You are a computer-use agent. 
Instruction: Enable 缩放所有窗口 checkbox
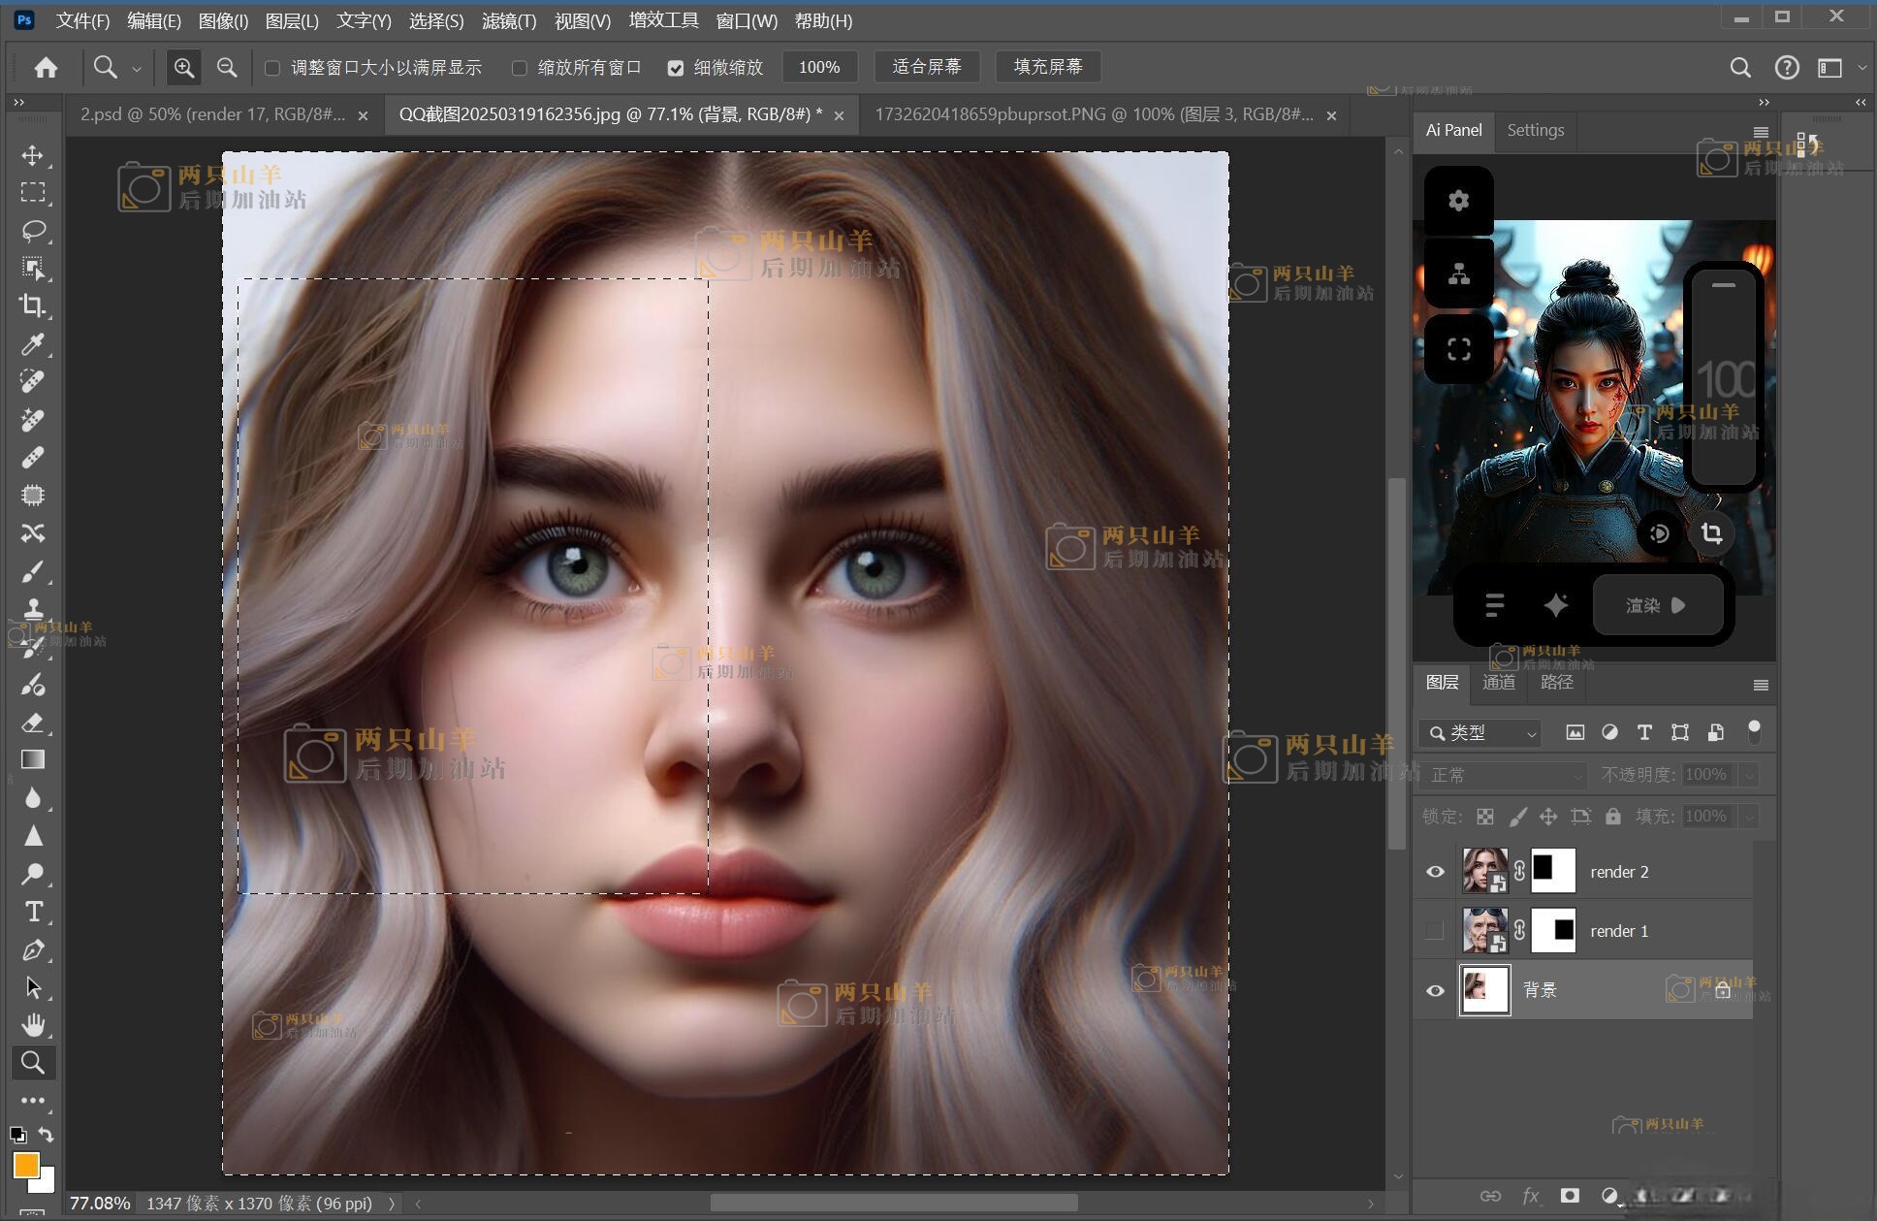coord(520,68)
